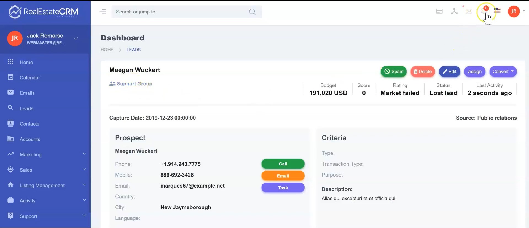
Task: Click the RealEstateCRM logo
Action: click(44, 12)
